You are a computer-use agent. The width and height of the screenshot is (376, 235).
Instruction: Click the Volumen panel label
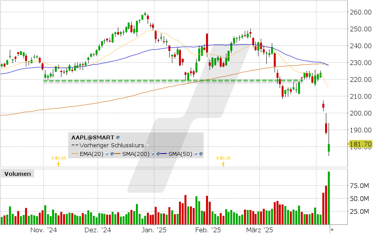pos(18,174)
